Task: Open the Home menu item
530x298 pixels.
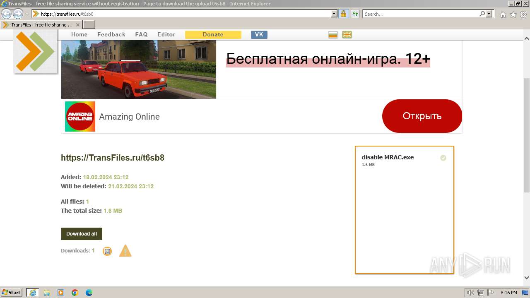Action: [x=79, y=35]
